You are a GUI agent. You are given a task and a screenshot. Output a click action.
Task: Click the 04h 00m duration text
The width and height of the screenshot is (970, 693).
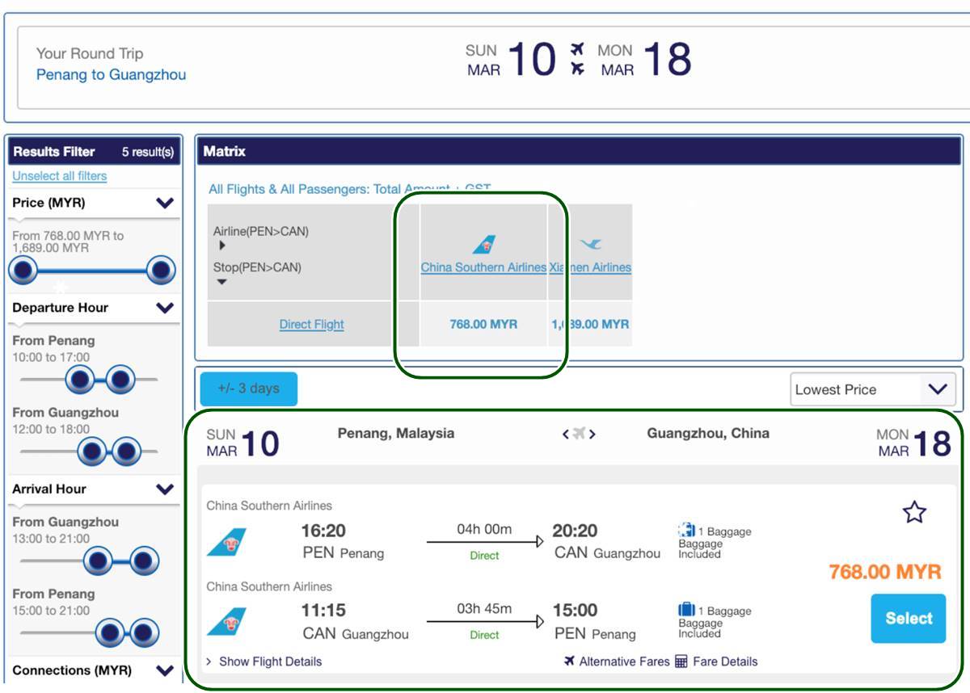[x=484, y=529]
